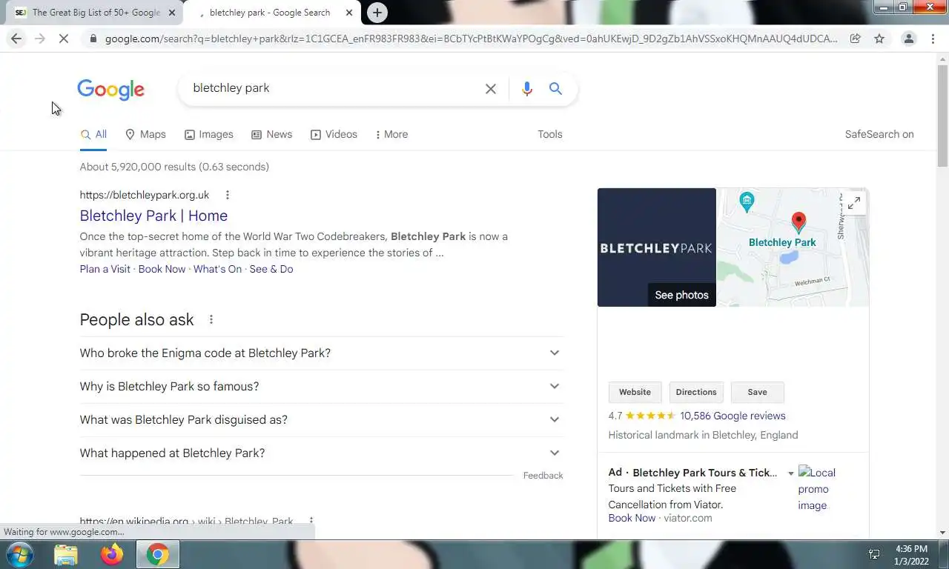Bookmark this page with the star icon
The image size is (949, 569).
tap(879, 39)
